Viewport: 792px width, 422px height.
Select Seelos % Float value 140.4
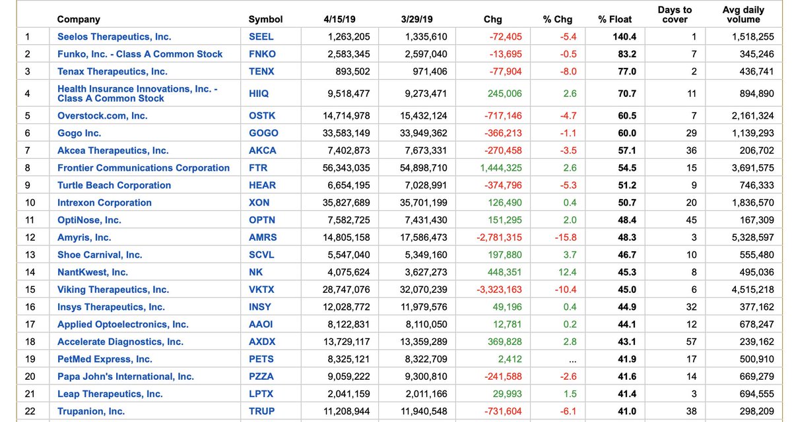[x=624, y=37]
